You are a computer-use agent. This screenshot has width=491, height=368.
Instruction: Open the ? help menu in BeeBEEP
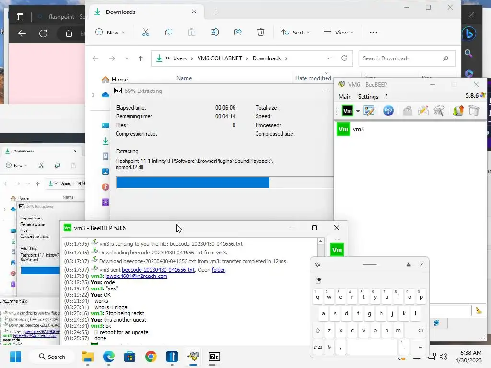tap(386, 97)
